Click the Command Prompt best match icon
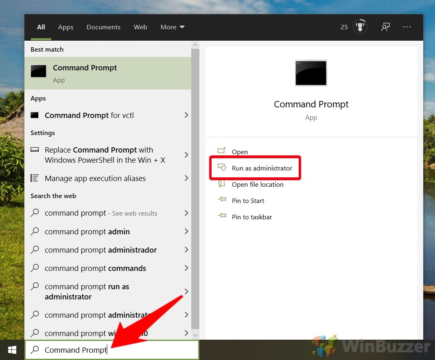This screenshot has width=435, height=360. pos(38,71)
